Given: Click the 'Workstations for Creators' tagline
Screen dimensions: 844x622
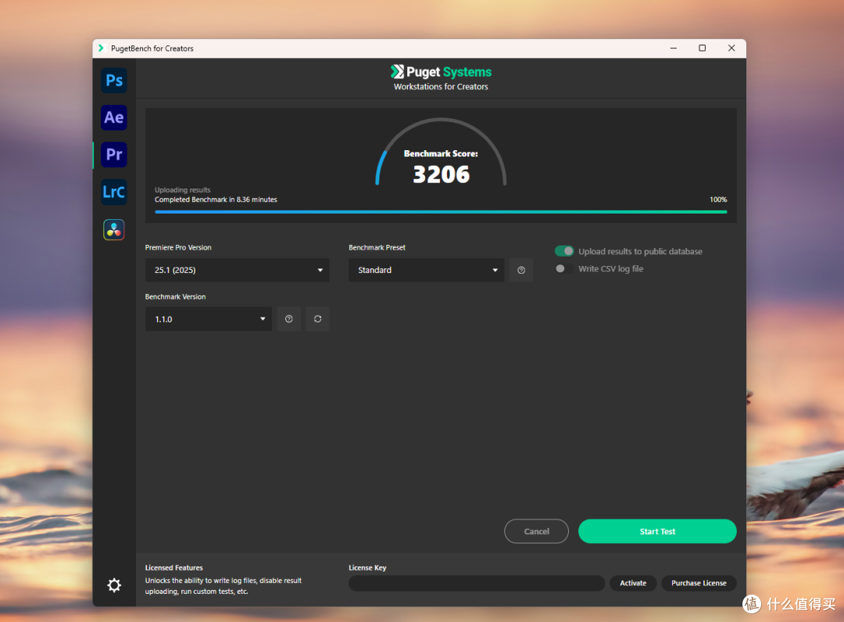Looking at the screenshot, I should (x=441, y=87).
